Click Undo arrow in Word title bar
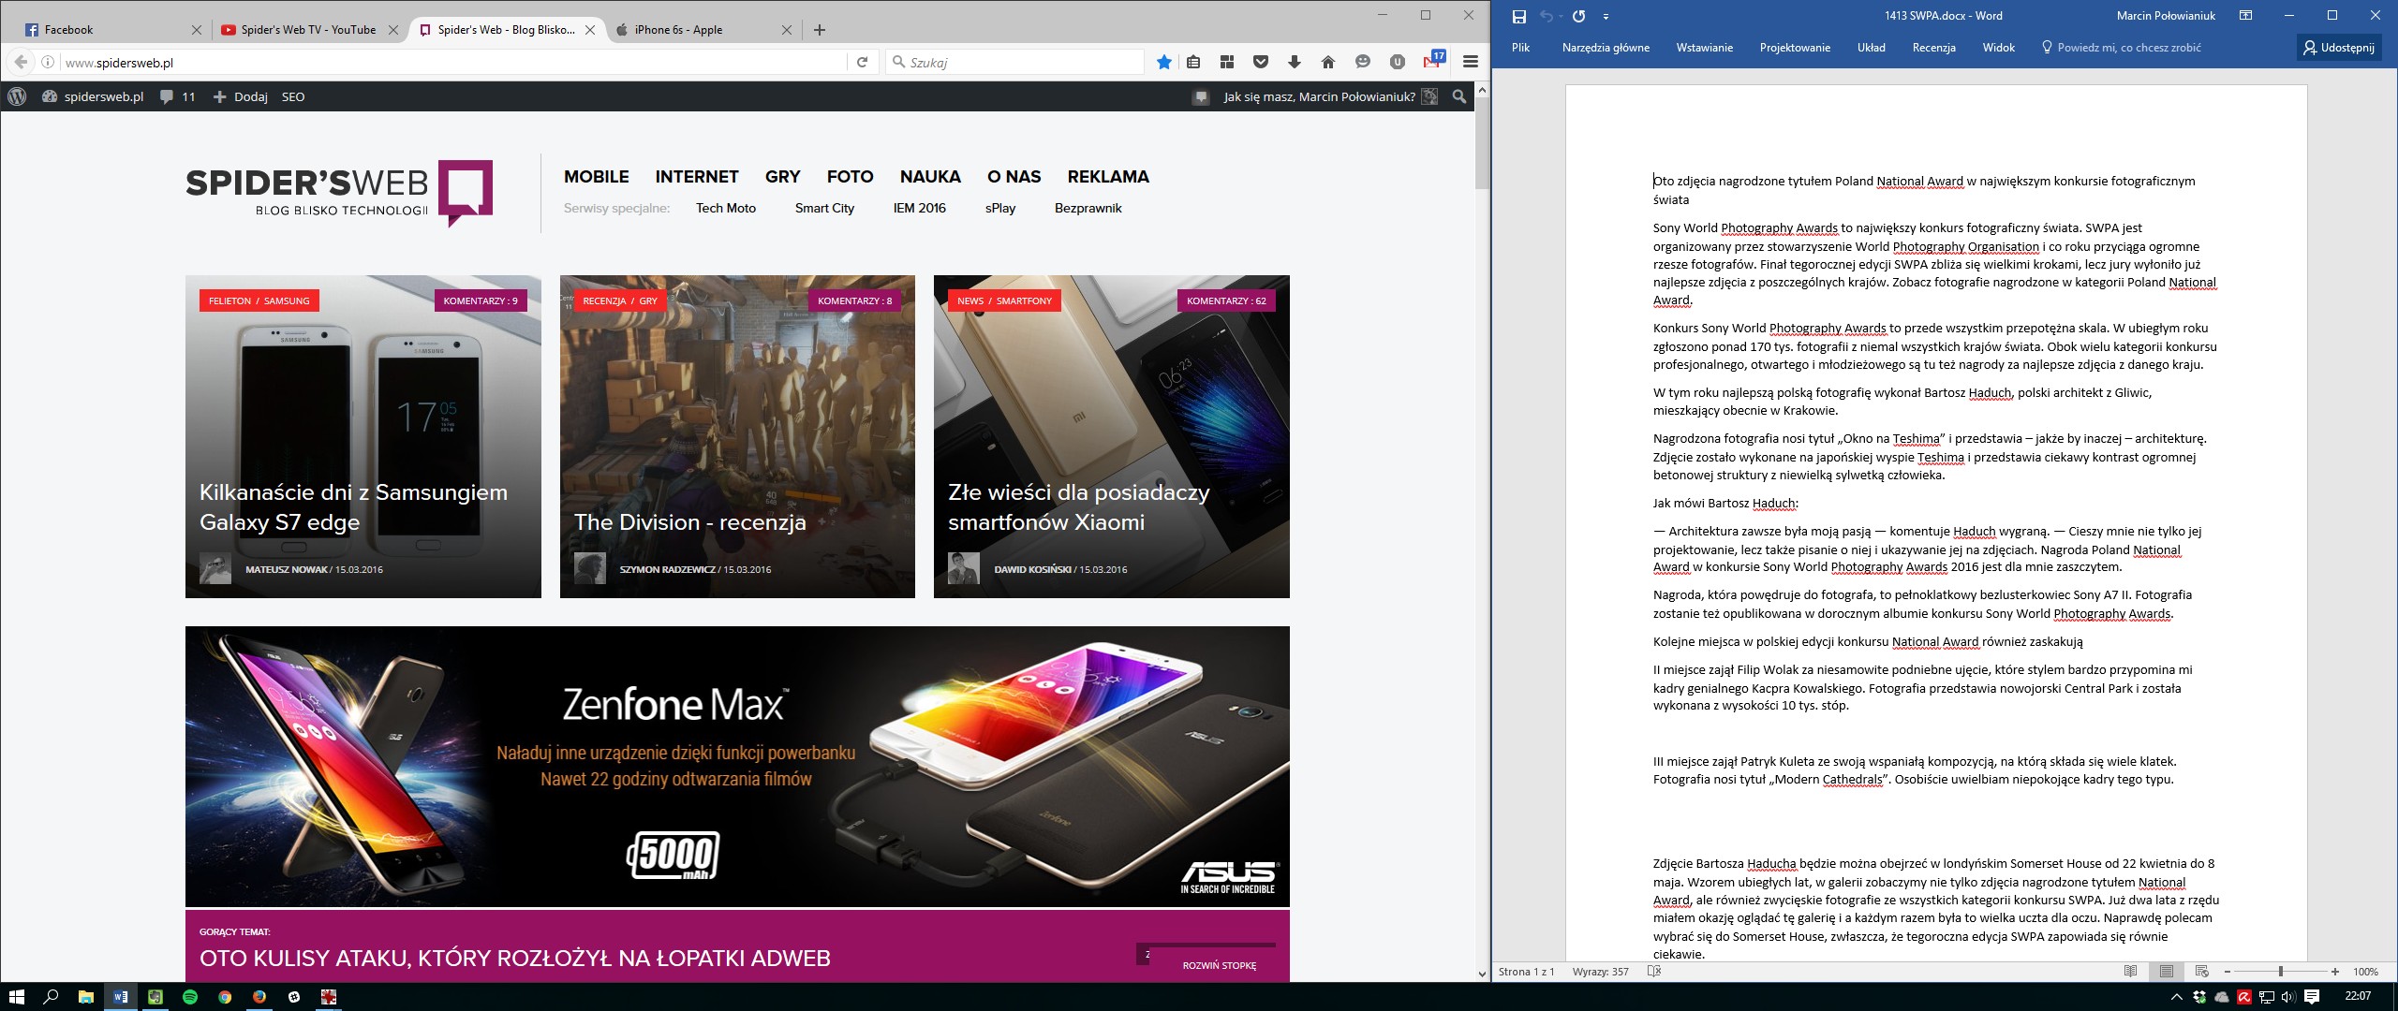 [x=1547, y=16]
